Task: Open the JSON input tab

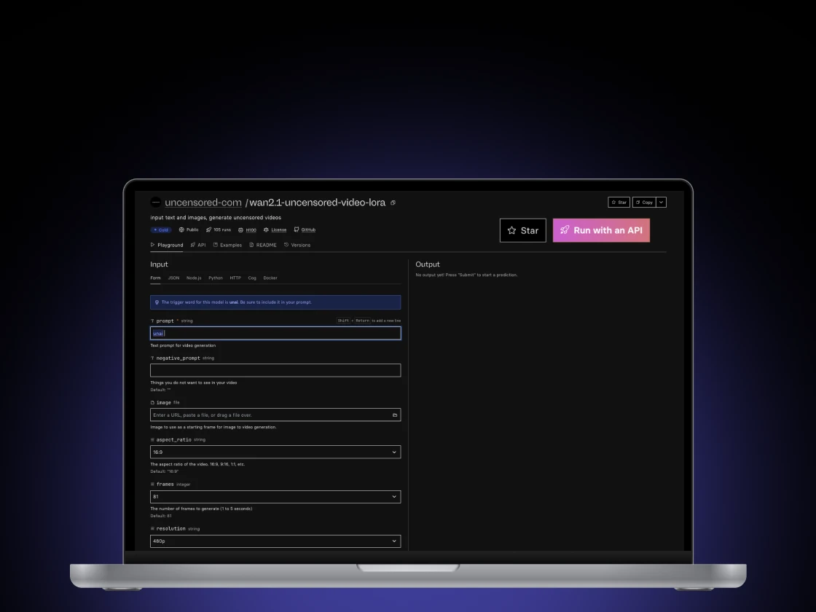Action: [x=173, y=278]
